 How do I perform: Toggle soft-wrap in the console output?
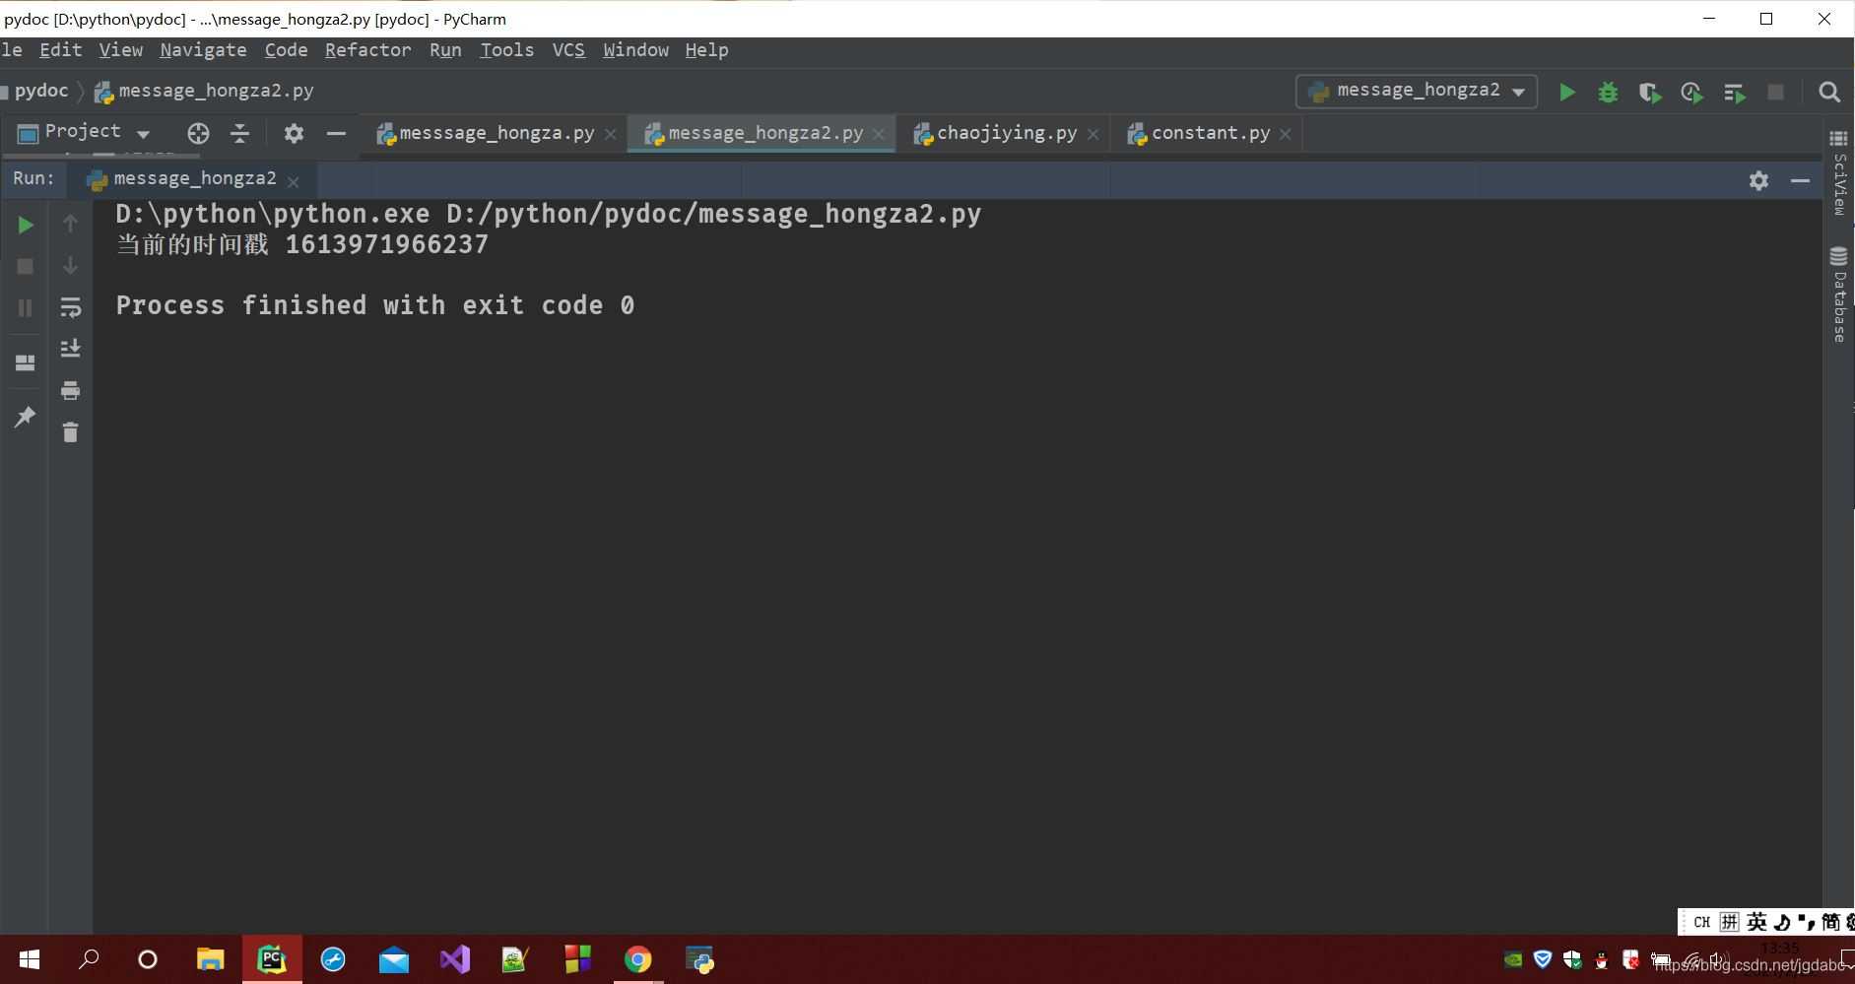pos(70,306)
